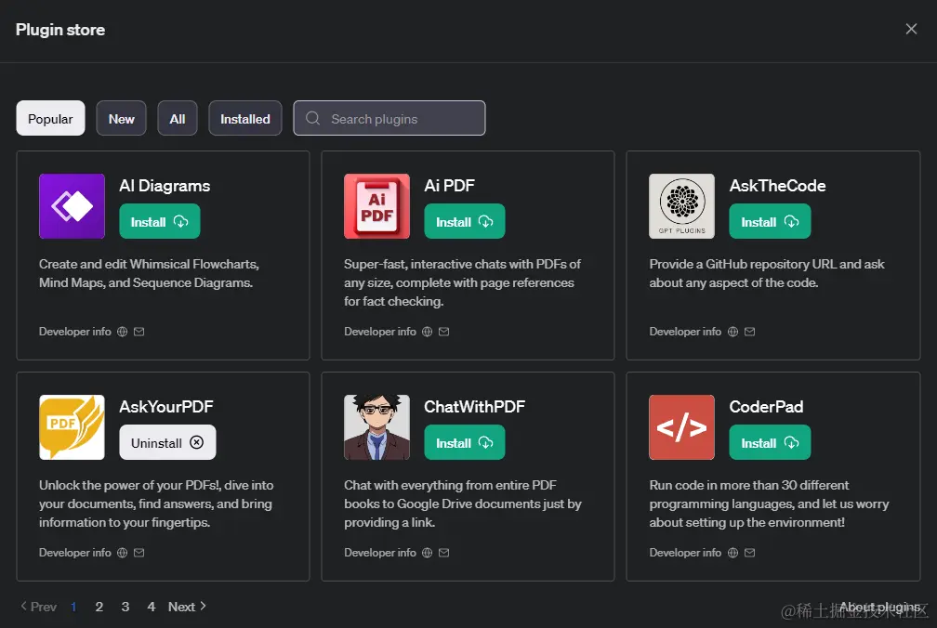The height and width of the screenshot is (628, 937).
Task: Click the Prev page link
Action: 39,607
